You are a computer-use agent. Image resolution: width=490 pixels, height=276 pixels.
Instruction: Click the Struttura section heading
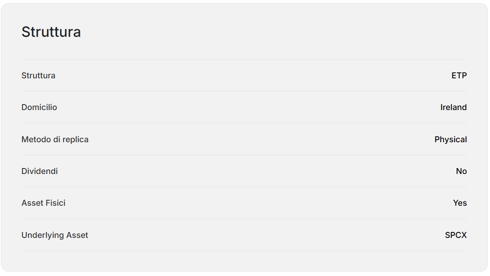click(x=51, y=32)
